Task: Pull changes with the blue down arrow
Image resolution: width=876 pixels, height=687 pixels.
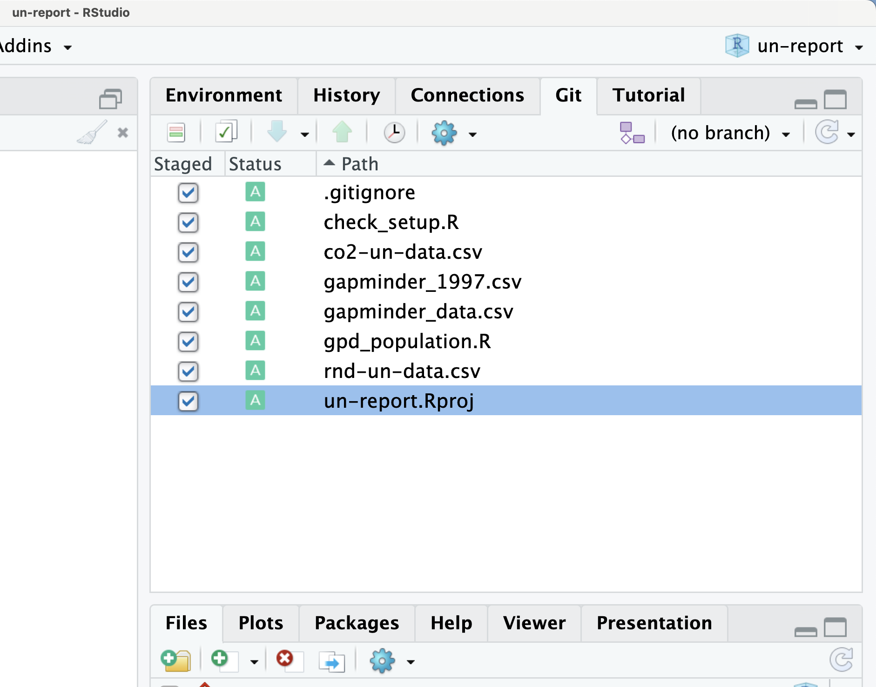Action: point(277,132)
